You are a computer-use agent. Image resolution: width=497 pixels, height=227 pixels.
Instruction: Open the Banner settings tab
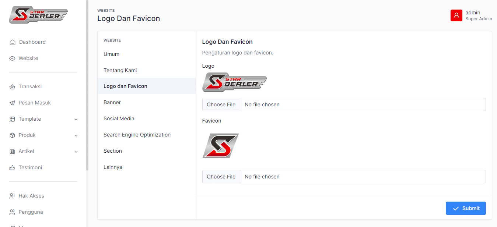pos(112,102)
